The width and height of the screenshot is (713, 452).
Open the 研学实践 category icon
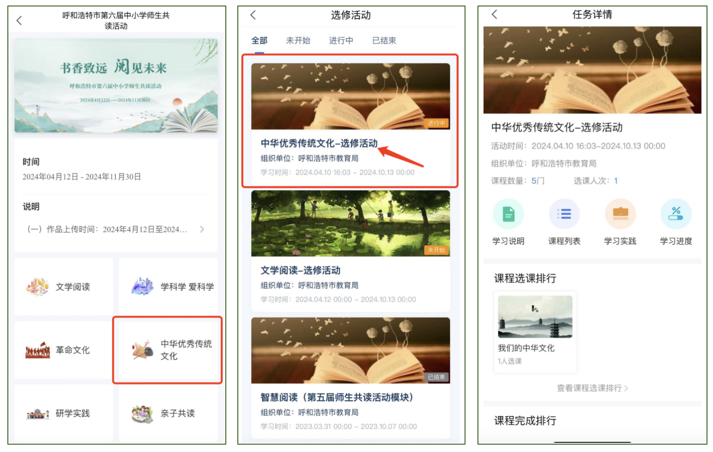tap(37, 413)
